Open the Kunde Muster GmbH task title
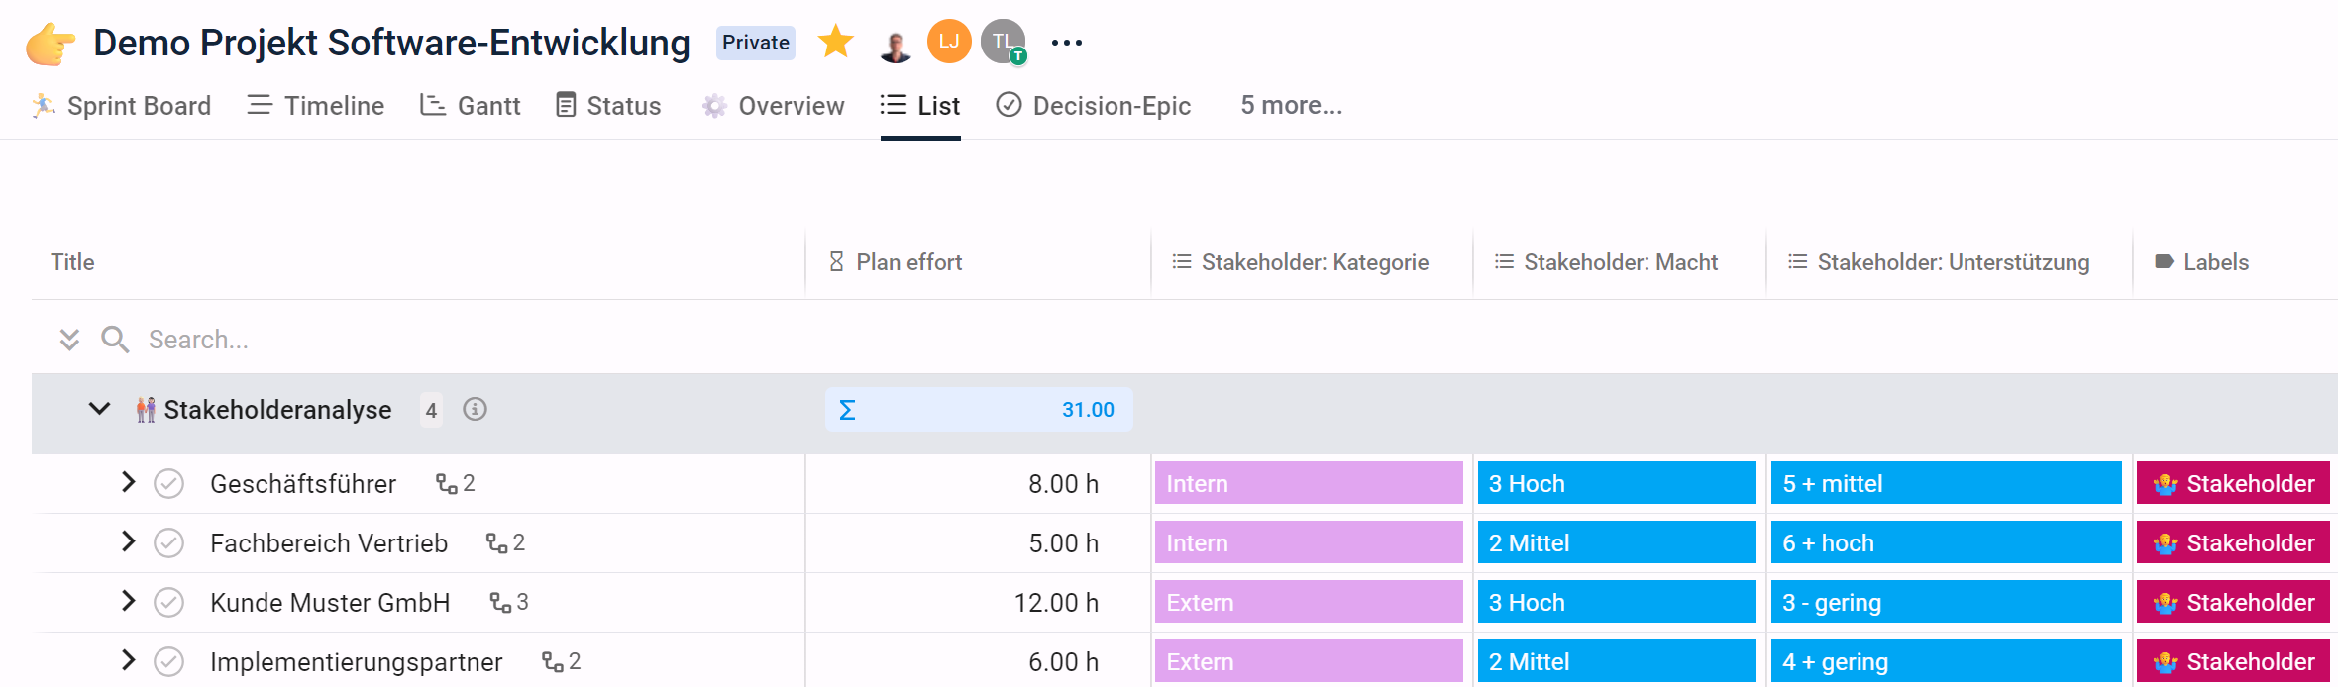Viewport: 2338px width, 687px height. coord(330,603)
